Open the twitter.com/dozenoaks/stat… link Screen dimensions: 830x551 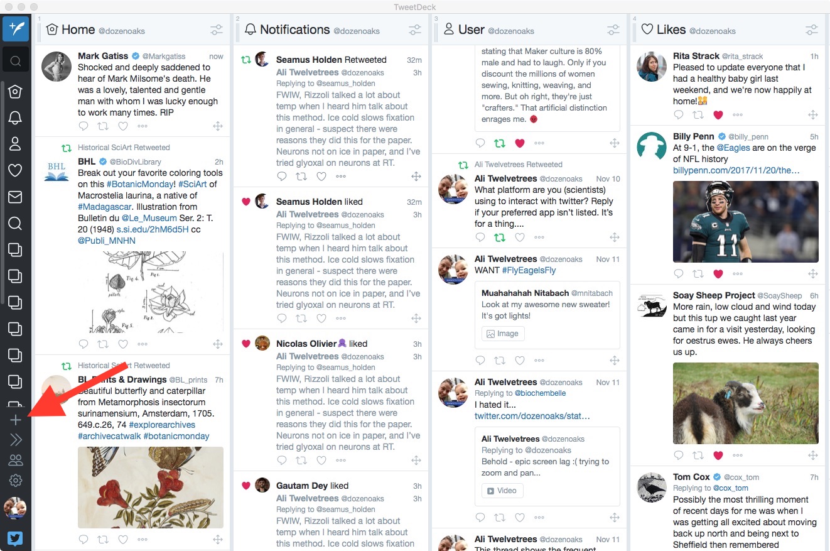click(532, 416)
